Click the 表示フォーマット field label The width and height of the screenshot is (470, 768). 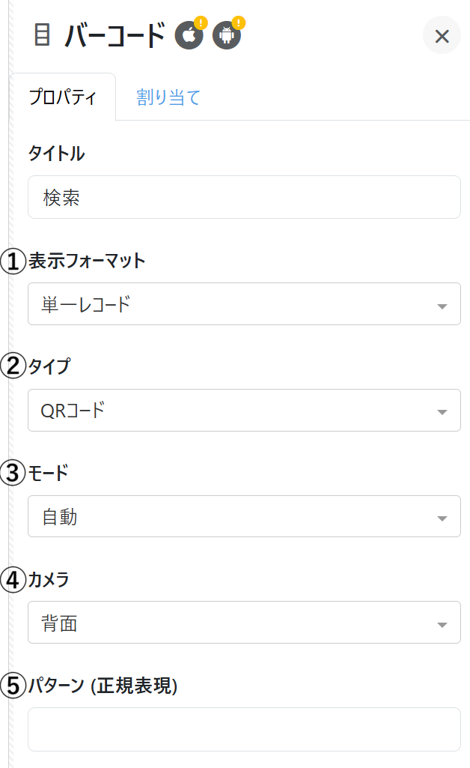point(87,261)
